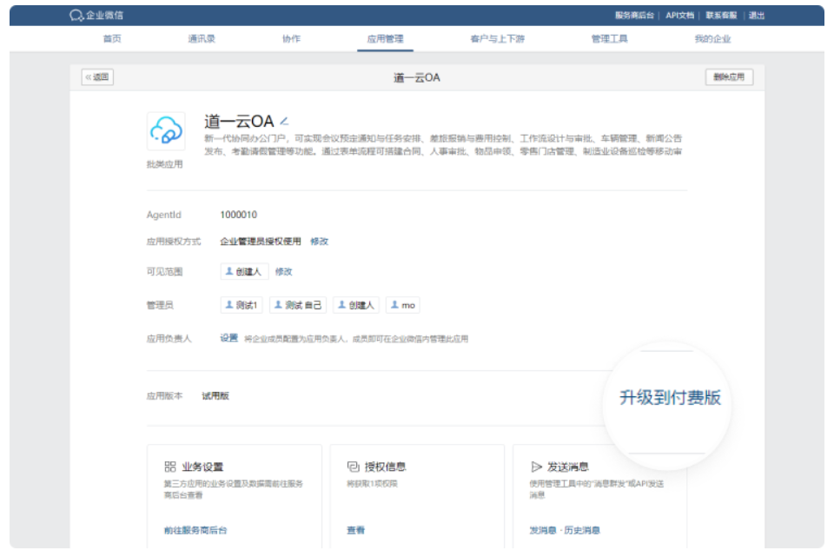Screen dimensions: 834x557
Task: Go to the 管理工具 tab
Action: [x=610, y=39]
